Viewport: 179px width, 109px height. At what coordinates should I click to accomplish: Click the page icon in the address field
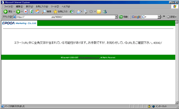click(x=15, y=17)
